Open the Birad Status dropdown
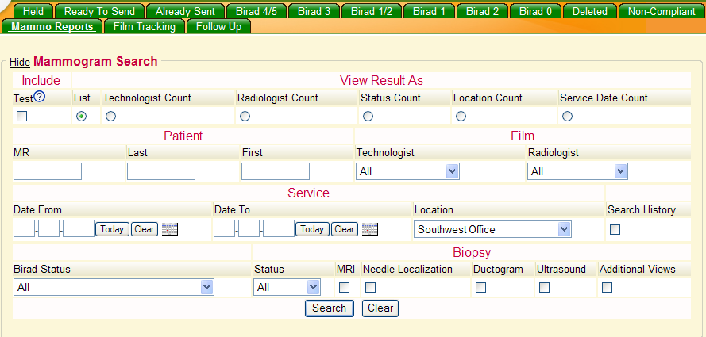This screenshot has width=706, height=337. (114, 287)
